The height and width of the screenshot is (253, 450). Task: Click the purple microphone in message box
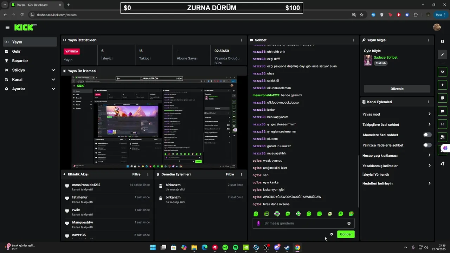[x=258, y=223]
